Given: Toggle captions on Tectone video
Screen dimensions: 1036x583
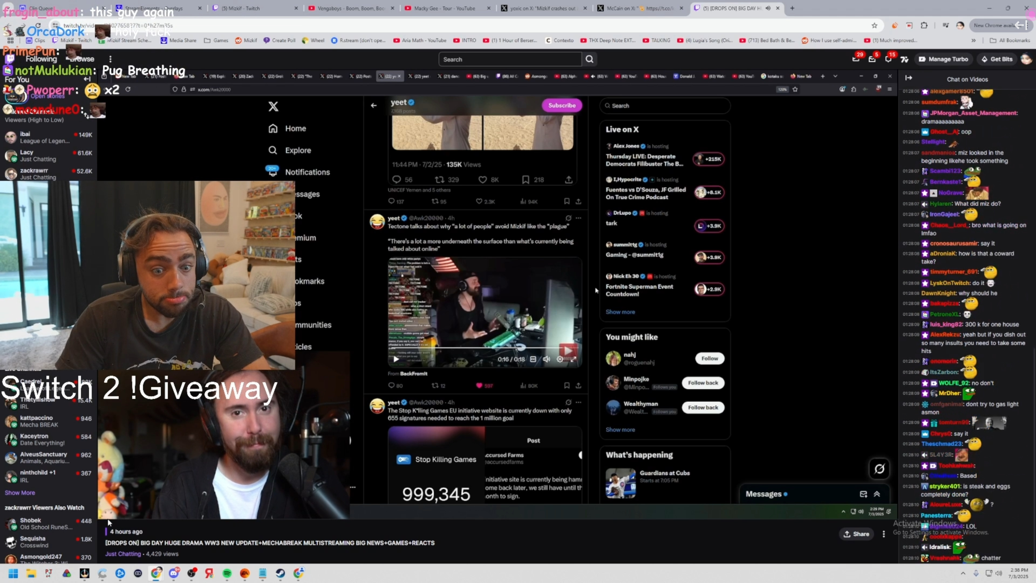Looking at the screenshot, I should click(533, 359).
